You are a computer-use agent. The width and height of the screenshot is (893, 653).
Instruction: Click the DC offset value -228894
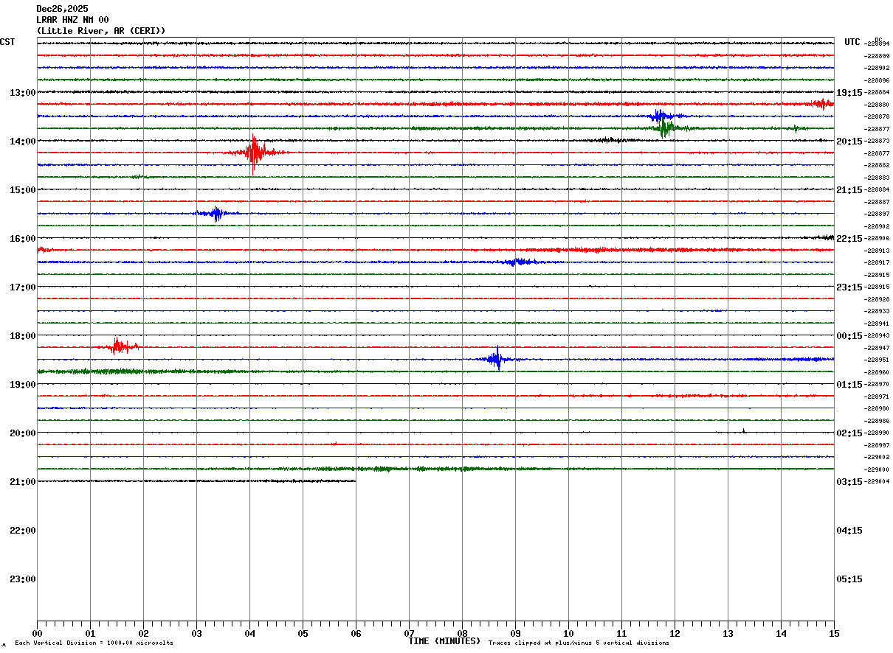878,44
